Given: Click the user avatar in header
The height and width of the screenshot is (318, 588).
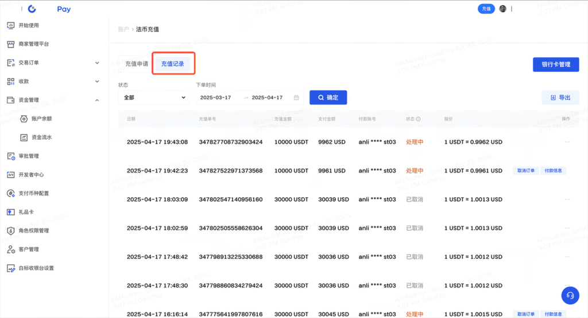Looking at the screenshot, I should 503,9.
